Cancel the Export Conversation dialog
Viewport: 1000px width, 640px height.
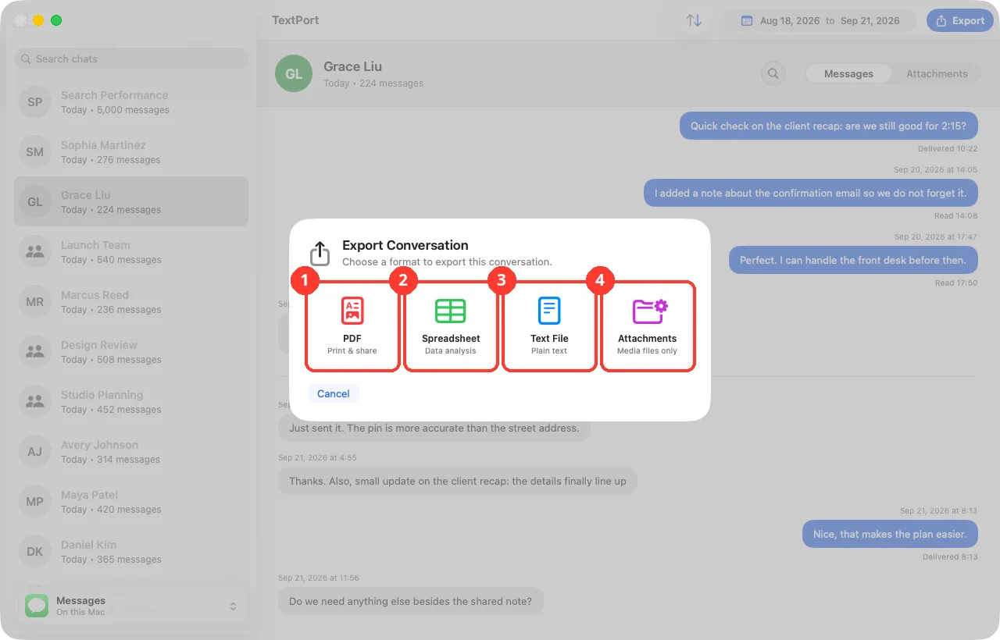pyautogui.click(x=334, y=393)
